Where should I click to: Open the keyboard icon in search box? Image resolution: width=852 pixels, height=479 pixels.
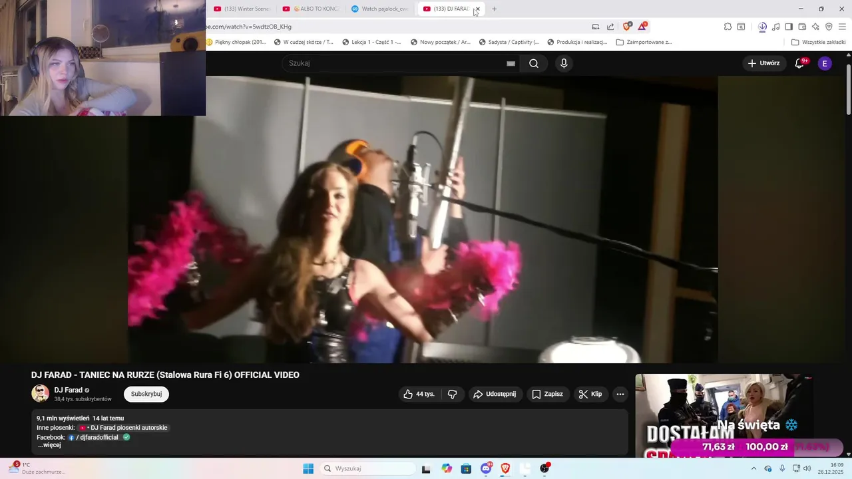click(x=511, y=63)
